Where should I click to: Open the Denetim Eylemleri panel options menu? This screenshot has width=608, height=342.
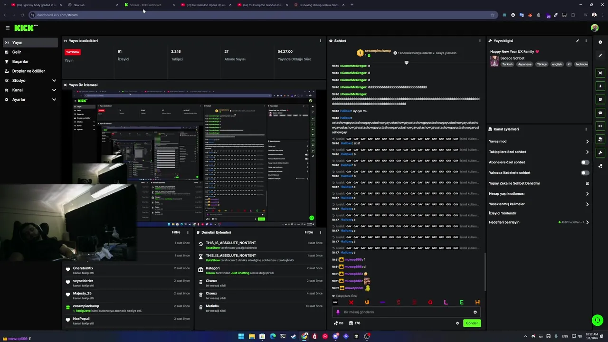click(x=321, y=232)
